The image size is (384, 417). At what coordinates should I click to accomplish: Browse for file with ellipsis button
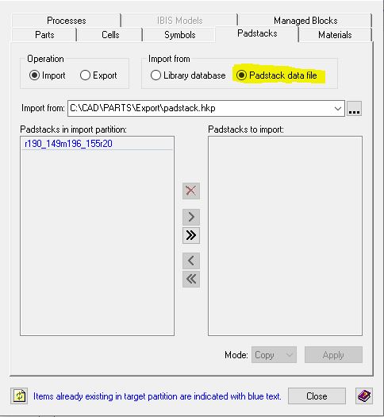pyautogui.click(x=355, y=109)
